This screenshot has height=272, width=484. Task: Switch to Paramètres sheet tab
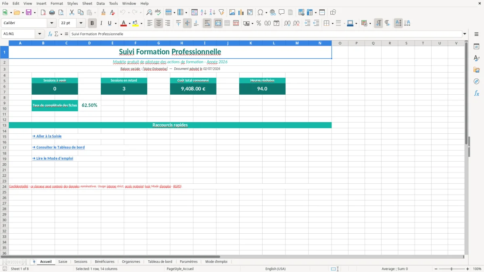tap(189, 262)
